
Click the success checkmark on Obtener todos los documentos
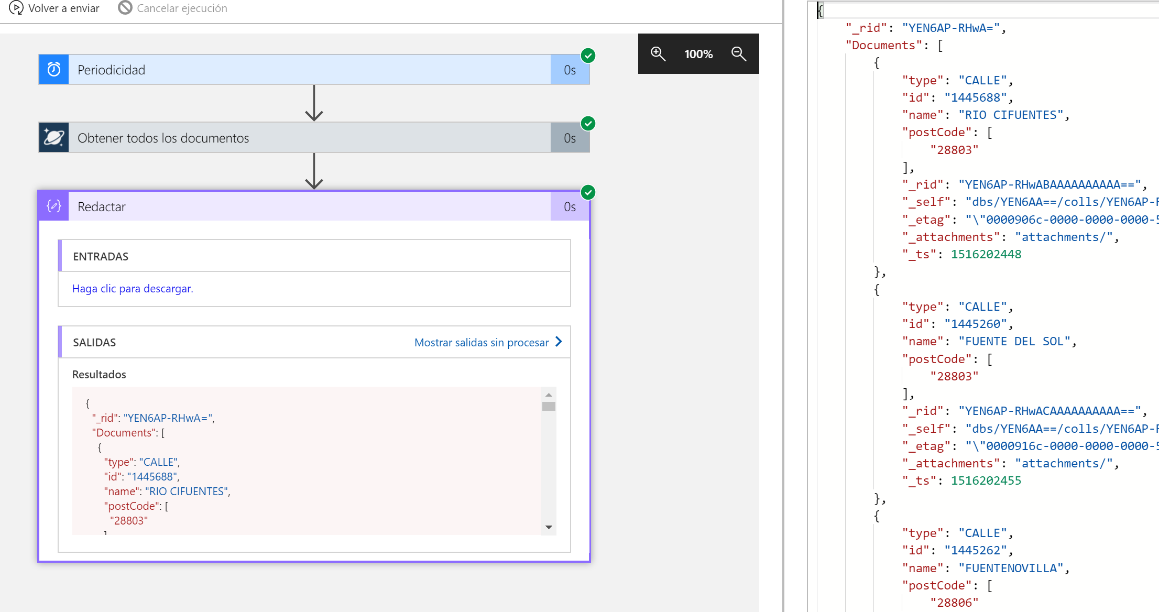589,124
